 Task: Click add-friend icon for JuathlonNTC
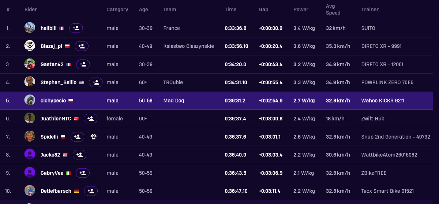point(91,119)
